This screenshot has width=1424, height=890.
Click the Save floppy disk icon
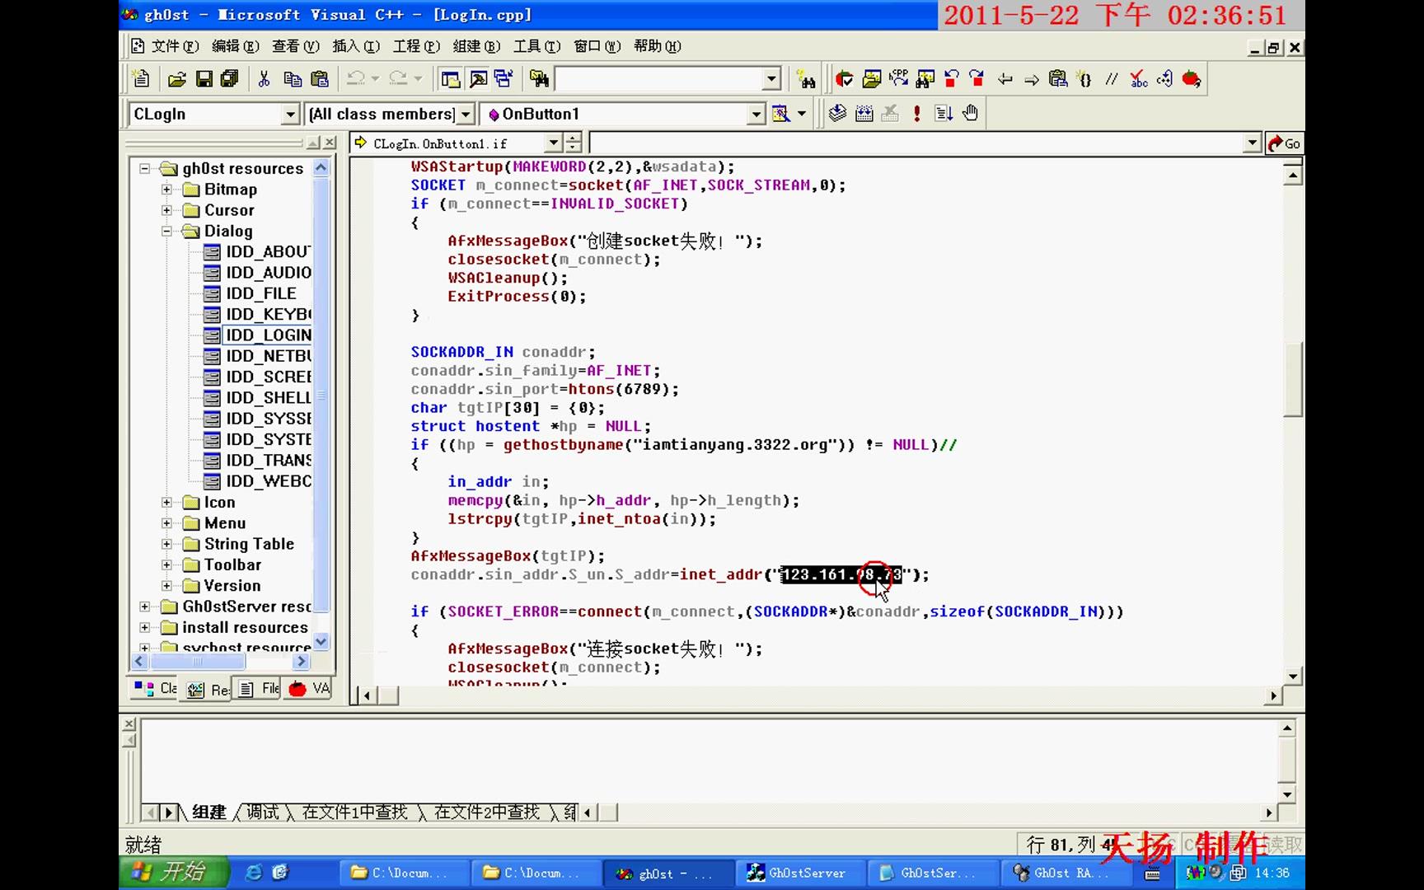click(204, 79)
